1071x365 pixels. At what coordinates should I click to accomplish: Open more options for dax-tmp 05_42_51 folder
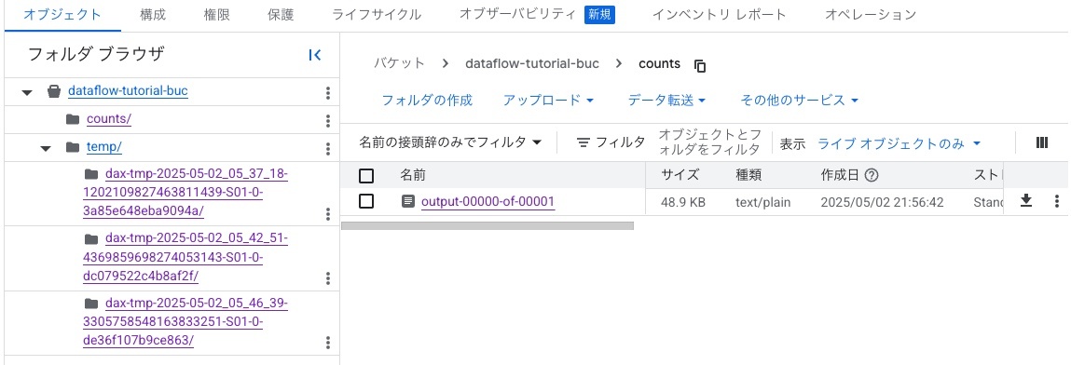(328, 278)
